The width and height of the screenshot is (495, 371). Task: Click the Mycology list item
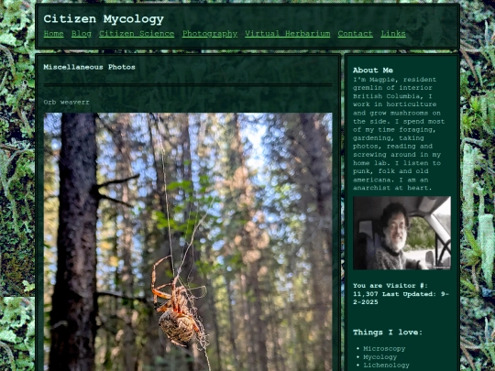[x=380, y=357]
